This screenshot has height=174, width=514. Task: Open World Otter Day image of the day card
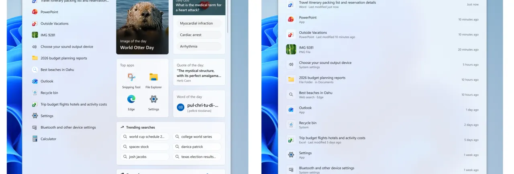143,27
